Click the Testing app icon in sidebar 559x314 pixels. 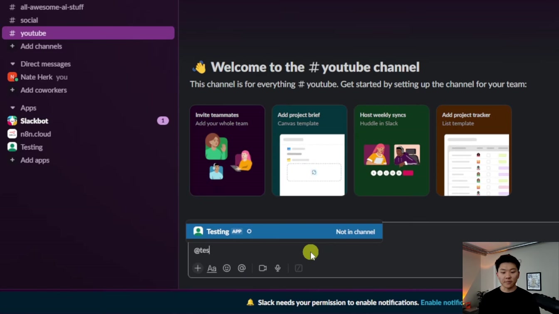pyautogui.click(x=12, y=147)
